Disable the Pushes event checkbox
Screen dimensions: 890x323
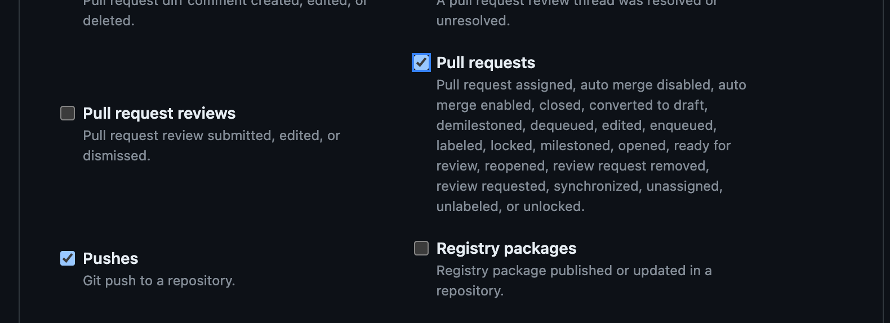[x=68, y=258]
